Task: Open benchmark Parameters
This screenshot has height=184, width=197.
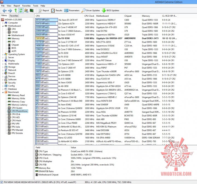Action: pos(72,11)
